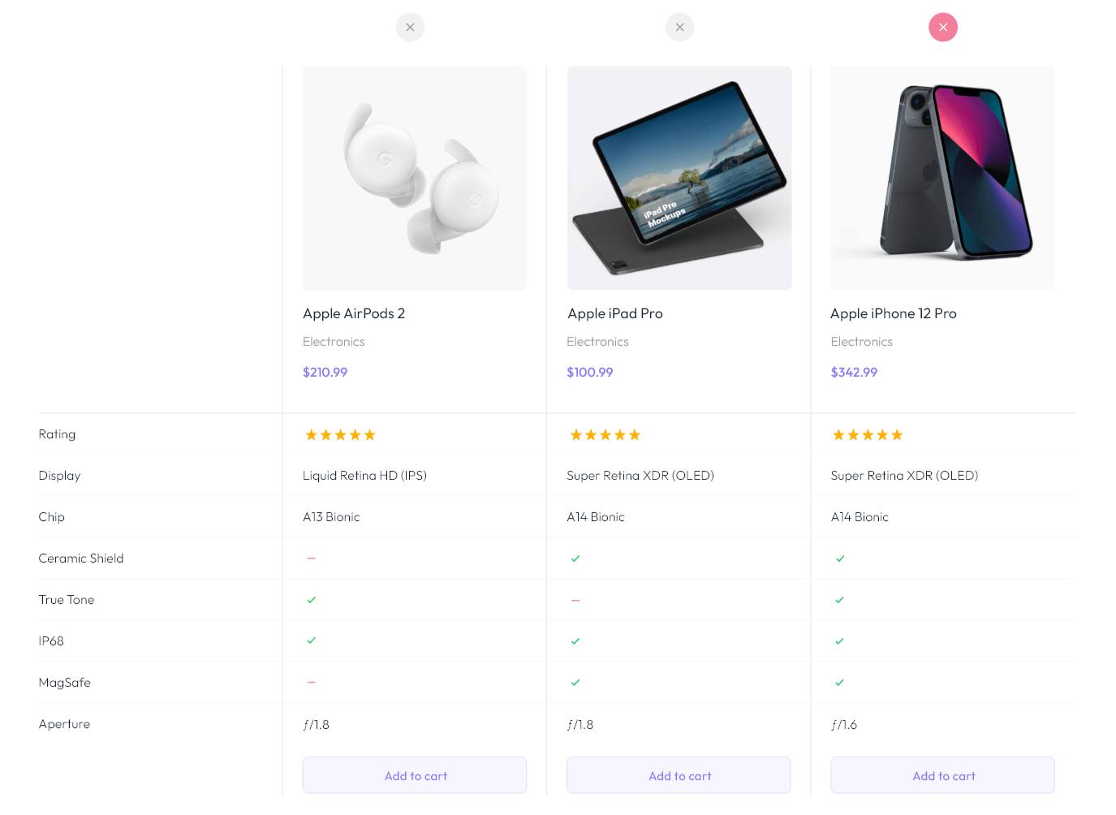Click the iPhone 12 Pro product image
1116x815 pixels.
point(941,177)
